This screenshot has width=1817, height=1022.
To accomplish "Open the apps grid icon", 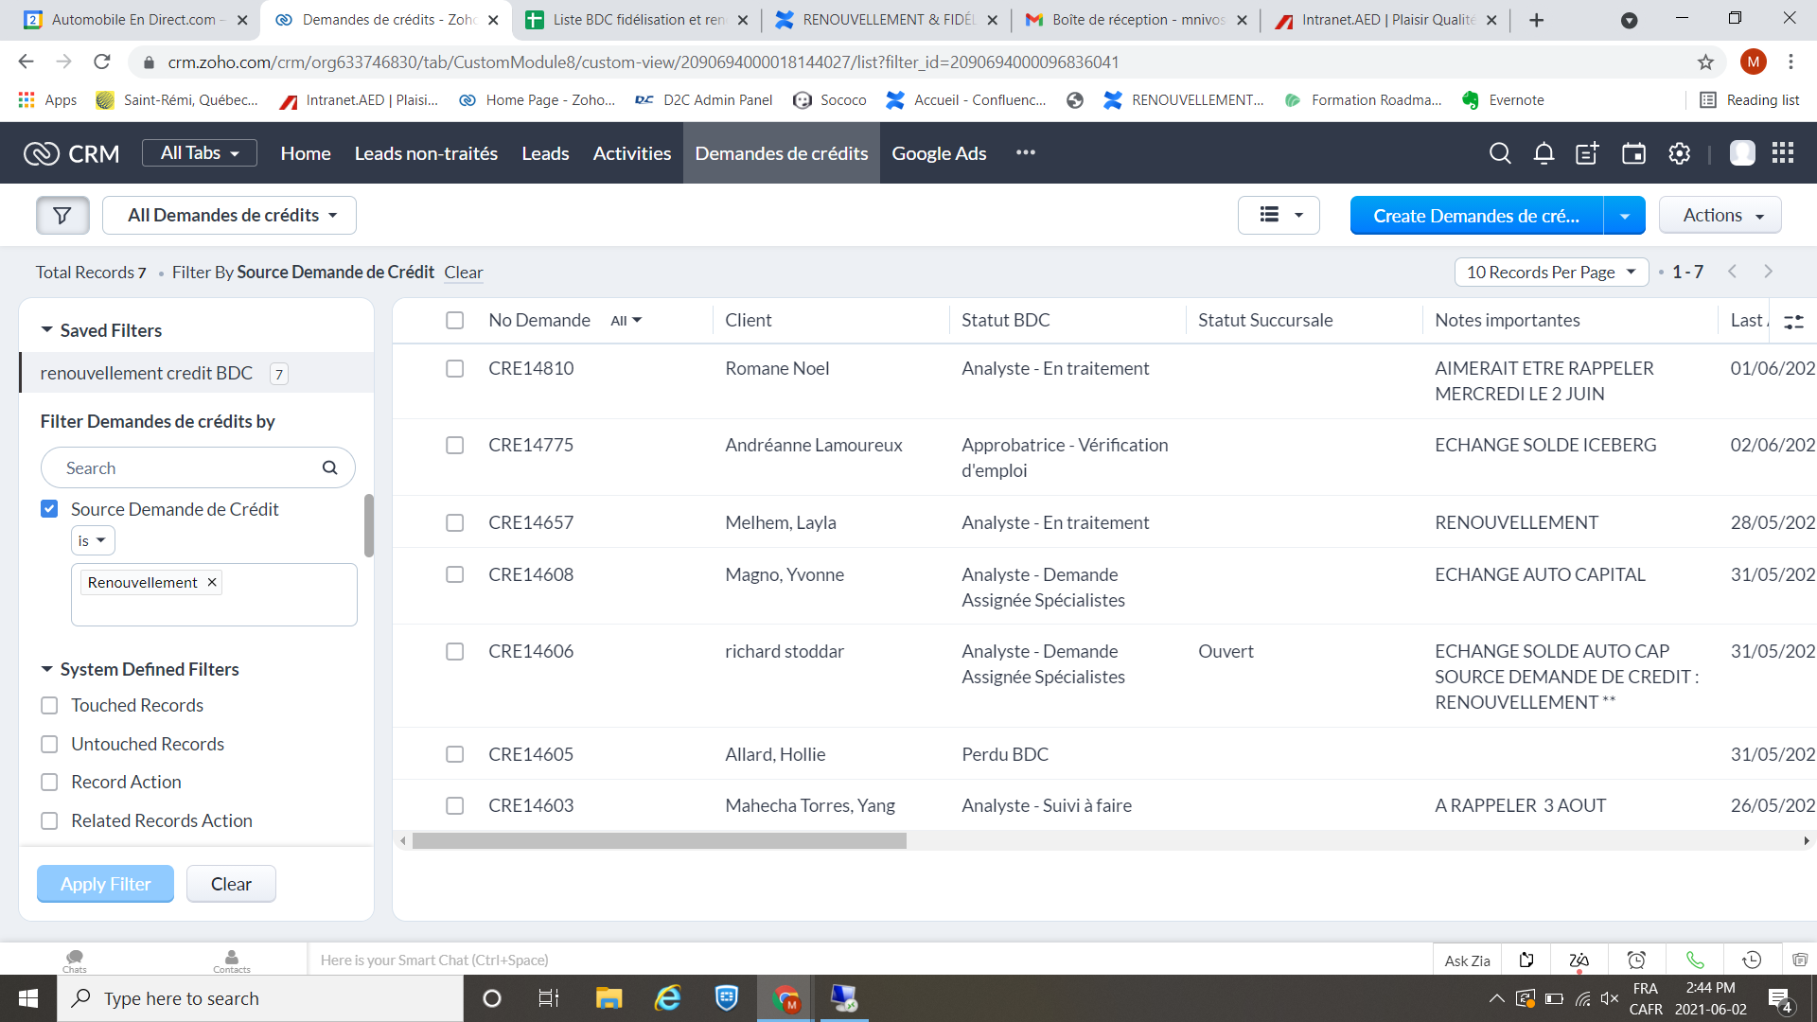I will (1783, 153).
